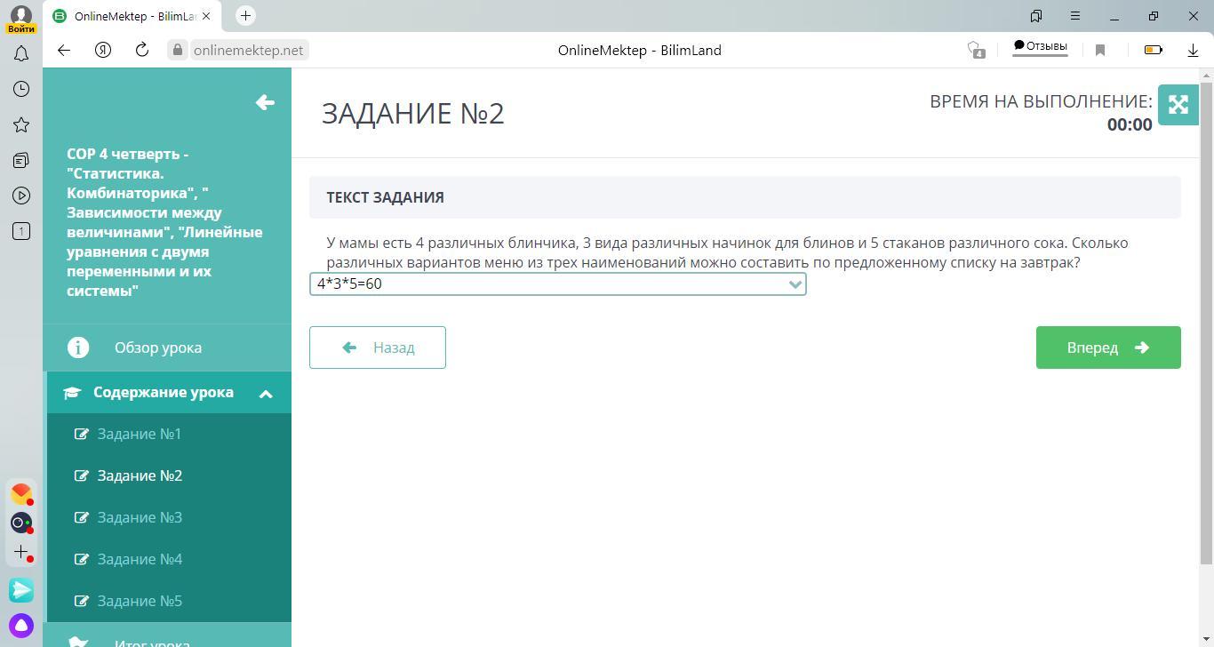Viewport: 1214px width, 647px height.
Task: Select Задание №5 from lesson contents
Action: tap(140, 601)
